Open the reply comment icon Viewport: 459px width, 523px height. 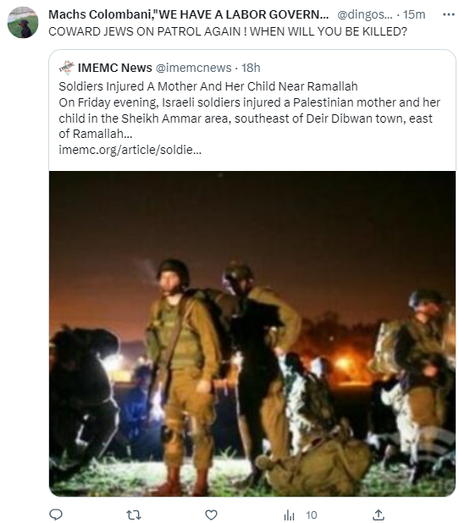click(x=56, y=515)
